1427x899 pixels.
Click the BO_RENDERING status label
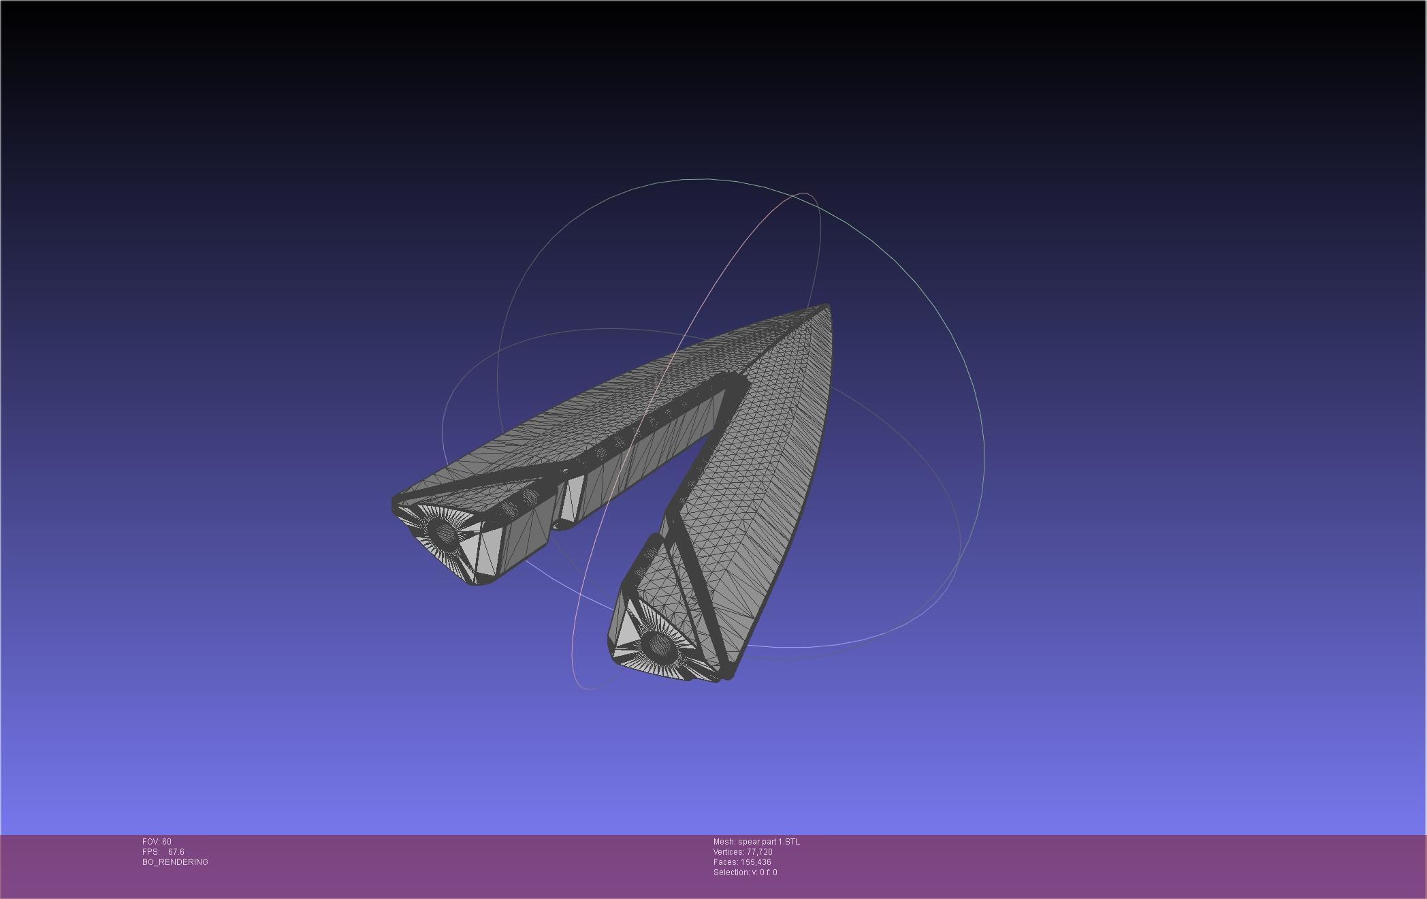pyautogui.click(x=175, y=862)
